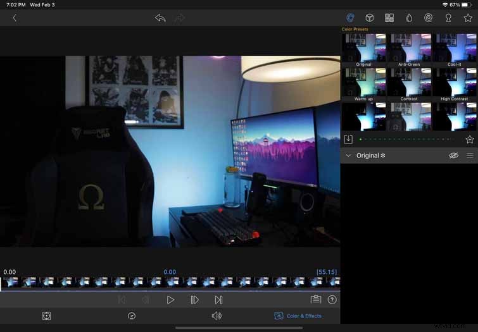Check the Wi-Fi icon in status bar
This screenshot has width=478, height=332.
point(445,5)
